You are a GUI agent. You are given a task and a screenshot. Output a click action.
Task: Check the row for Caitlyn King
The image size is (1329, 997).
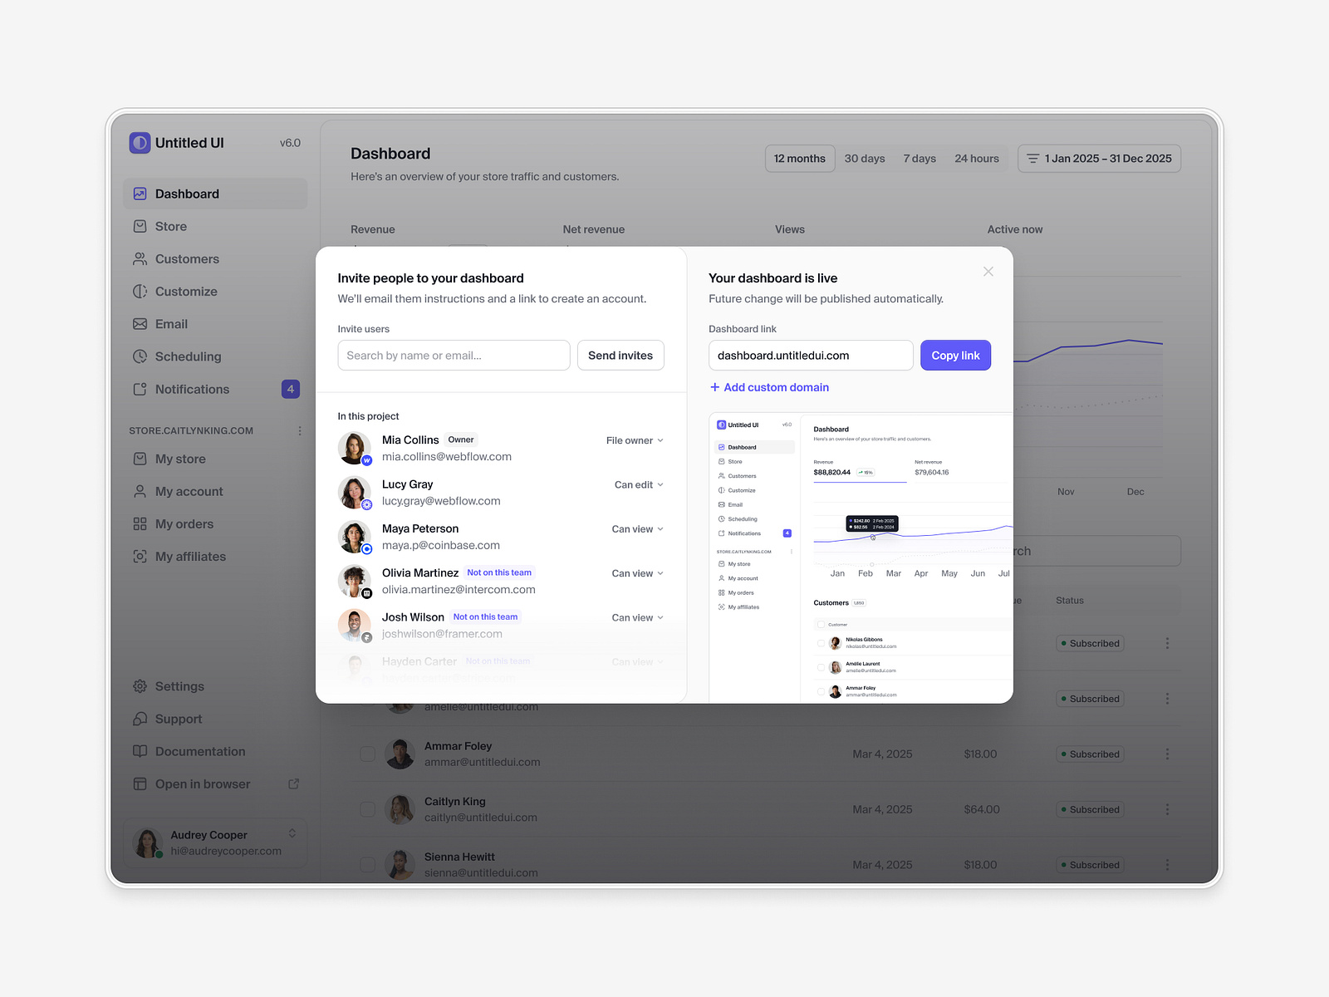tap(367, 808)
